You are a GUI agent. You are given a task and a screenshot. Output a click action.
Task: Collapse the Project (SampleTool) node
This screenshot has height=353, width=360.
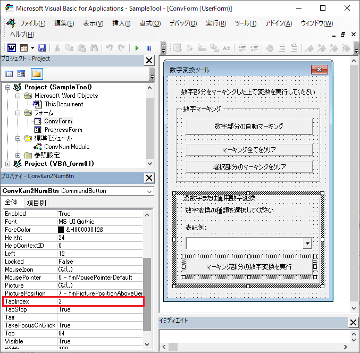tap(8, 87)
